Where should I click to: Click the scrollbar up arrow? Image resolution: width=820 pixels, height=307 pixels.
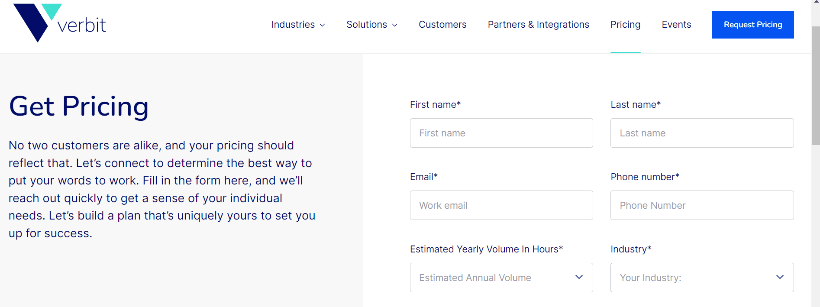click(816, 2)
